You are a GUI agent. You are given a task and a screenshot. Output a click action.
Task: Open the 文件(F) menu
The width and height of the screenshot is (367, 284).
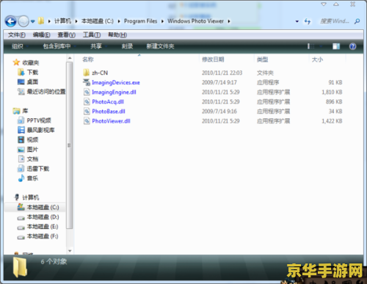point(17,35)
